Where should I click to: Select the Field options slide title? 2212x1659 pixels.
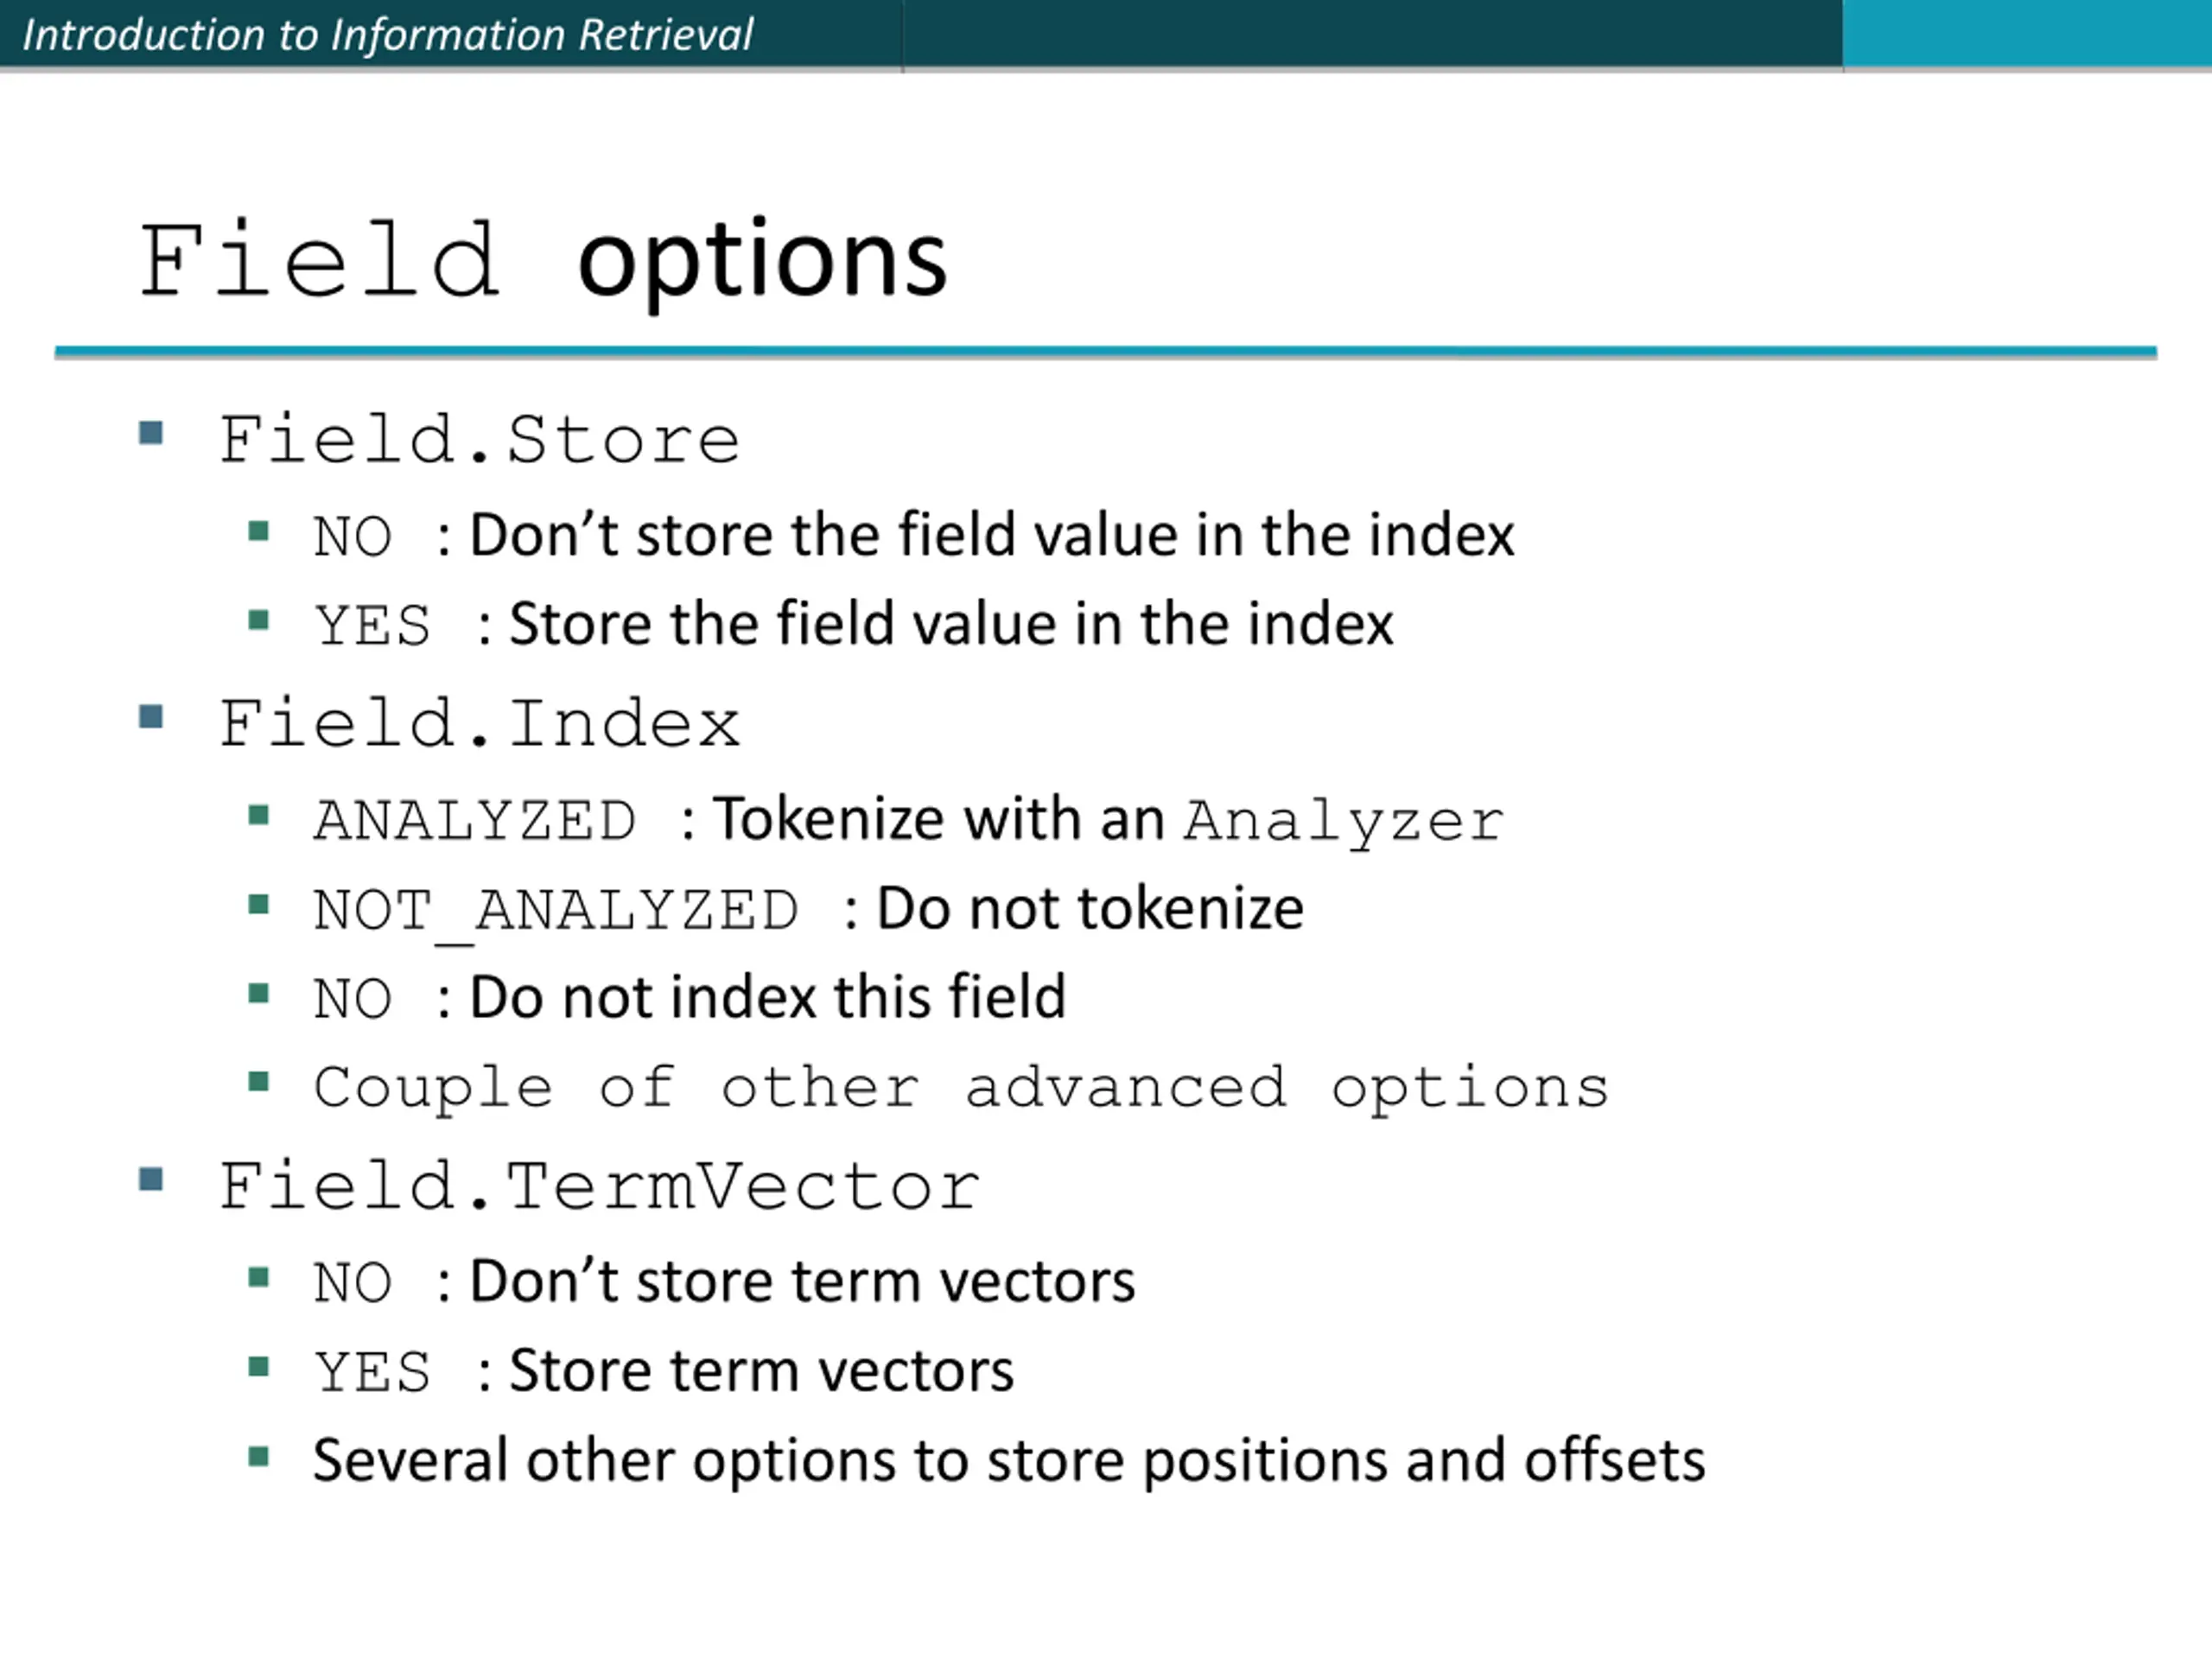click(x=543, y=260)
